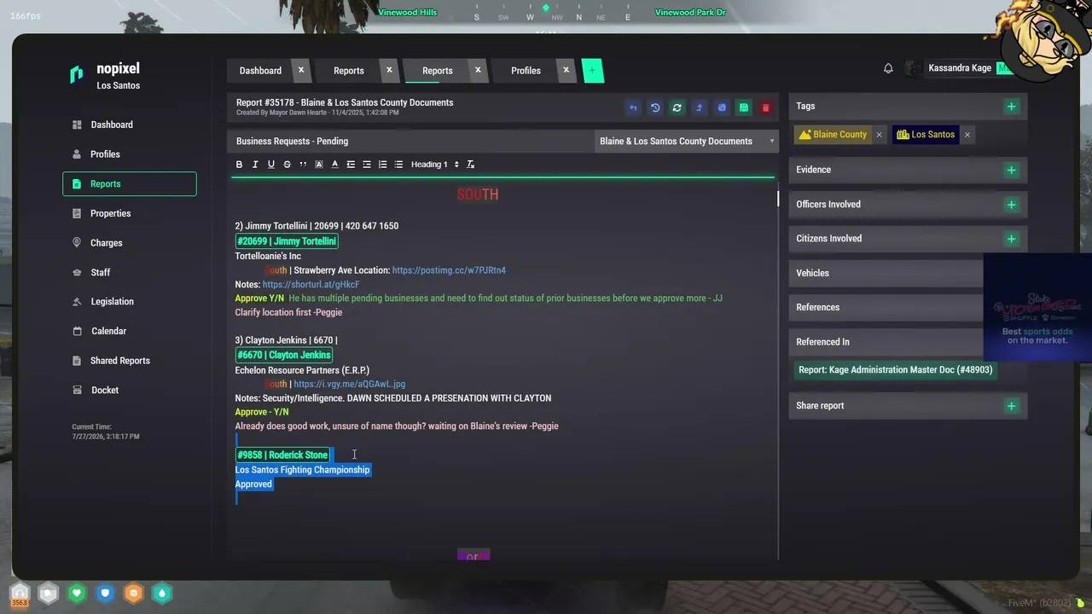Open the #9858 Roderick Stone profile tag
Viewport: 1092px width, 614px height.
[282, 455]
